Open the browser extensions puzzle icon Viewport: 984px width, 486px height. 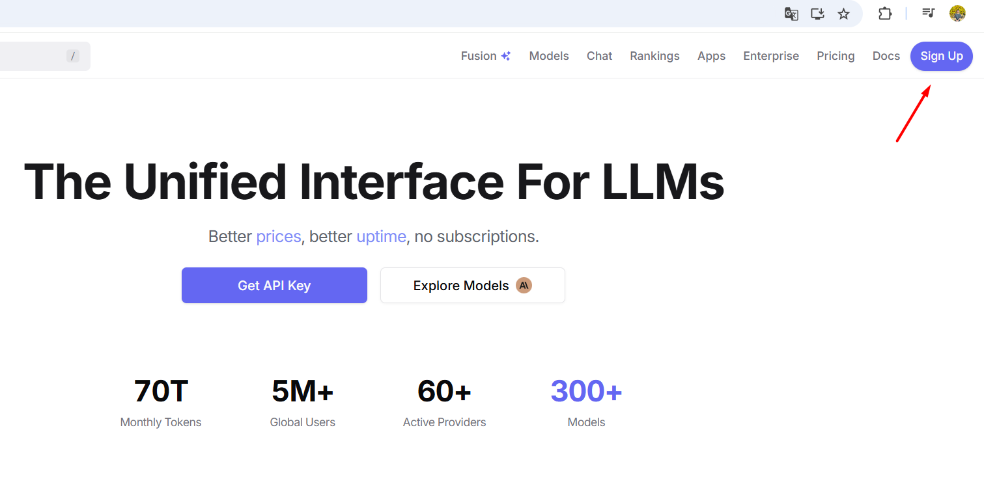click(x=884, y=14)
